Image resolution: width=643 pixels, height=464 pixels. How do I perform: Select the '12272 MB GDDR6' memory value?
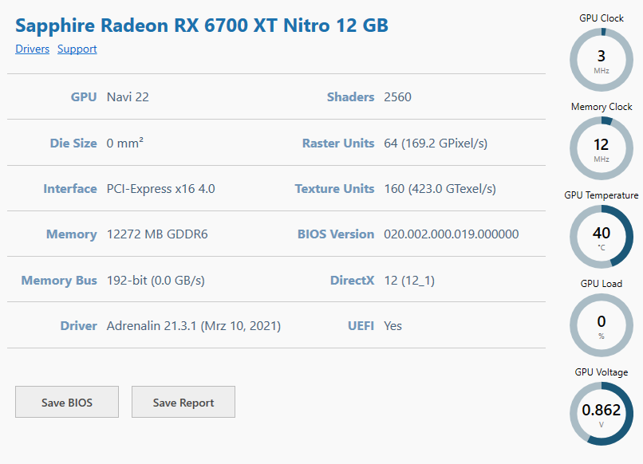[x=157, y=234]
